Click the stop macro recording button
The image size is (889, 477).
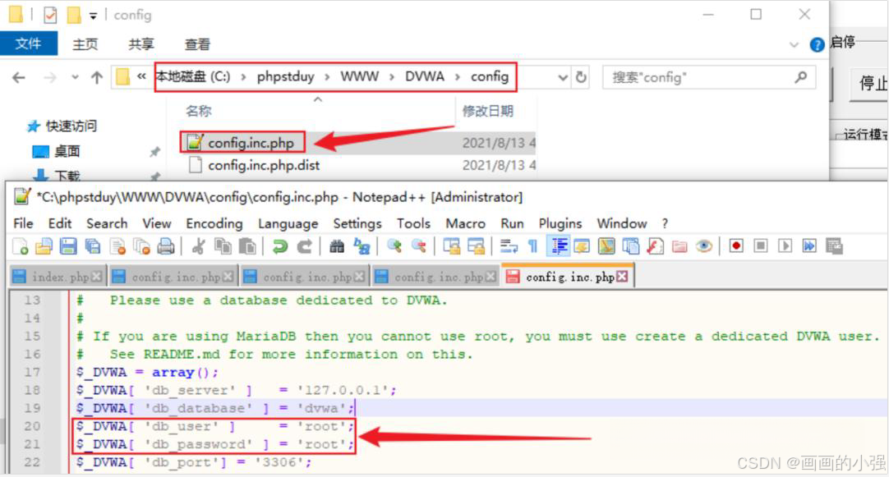(x=760, y=246)
